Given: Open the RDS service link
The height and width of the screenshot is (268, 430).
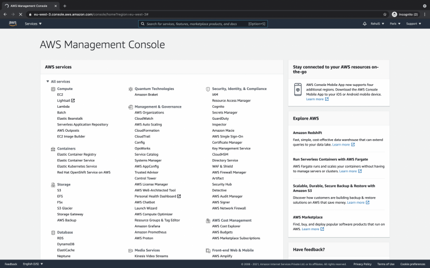Looking at the screenshot, I should click(60, 238).
